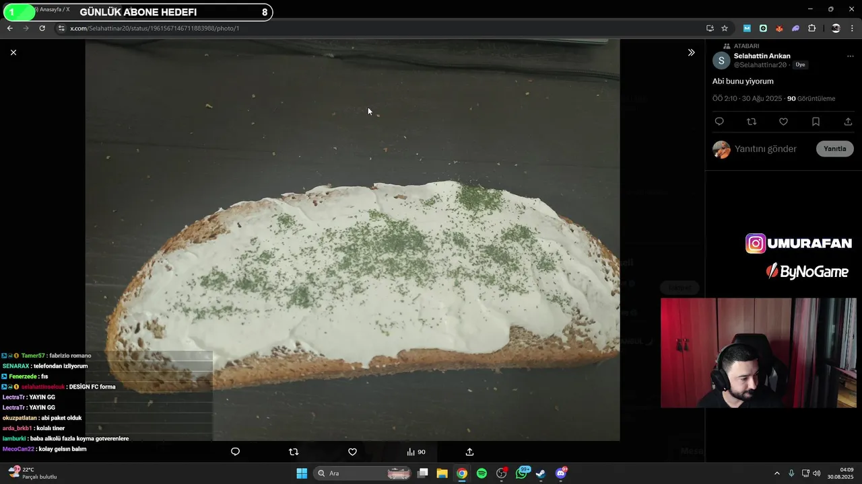Open the Extensions puzzle icon menu
This screenshot has width=862, height=484.
(x=811, y=28)
